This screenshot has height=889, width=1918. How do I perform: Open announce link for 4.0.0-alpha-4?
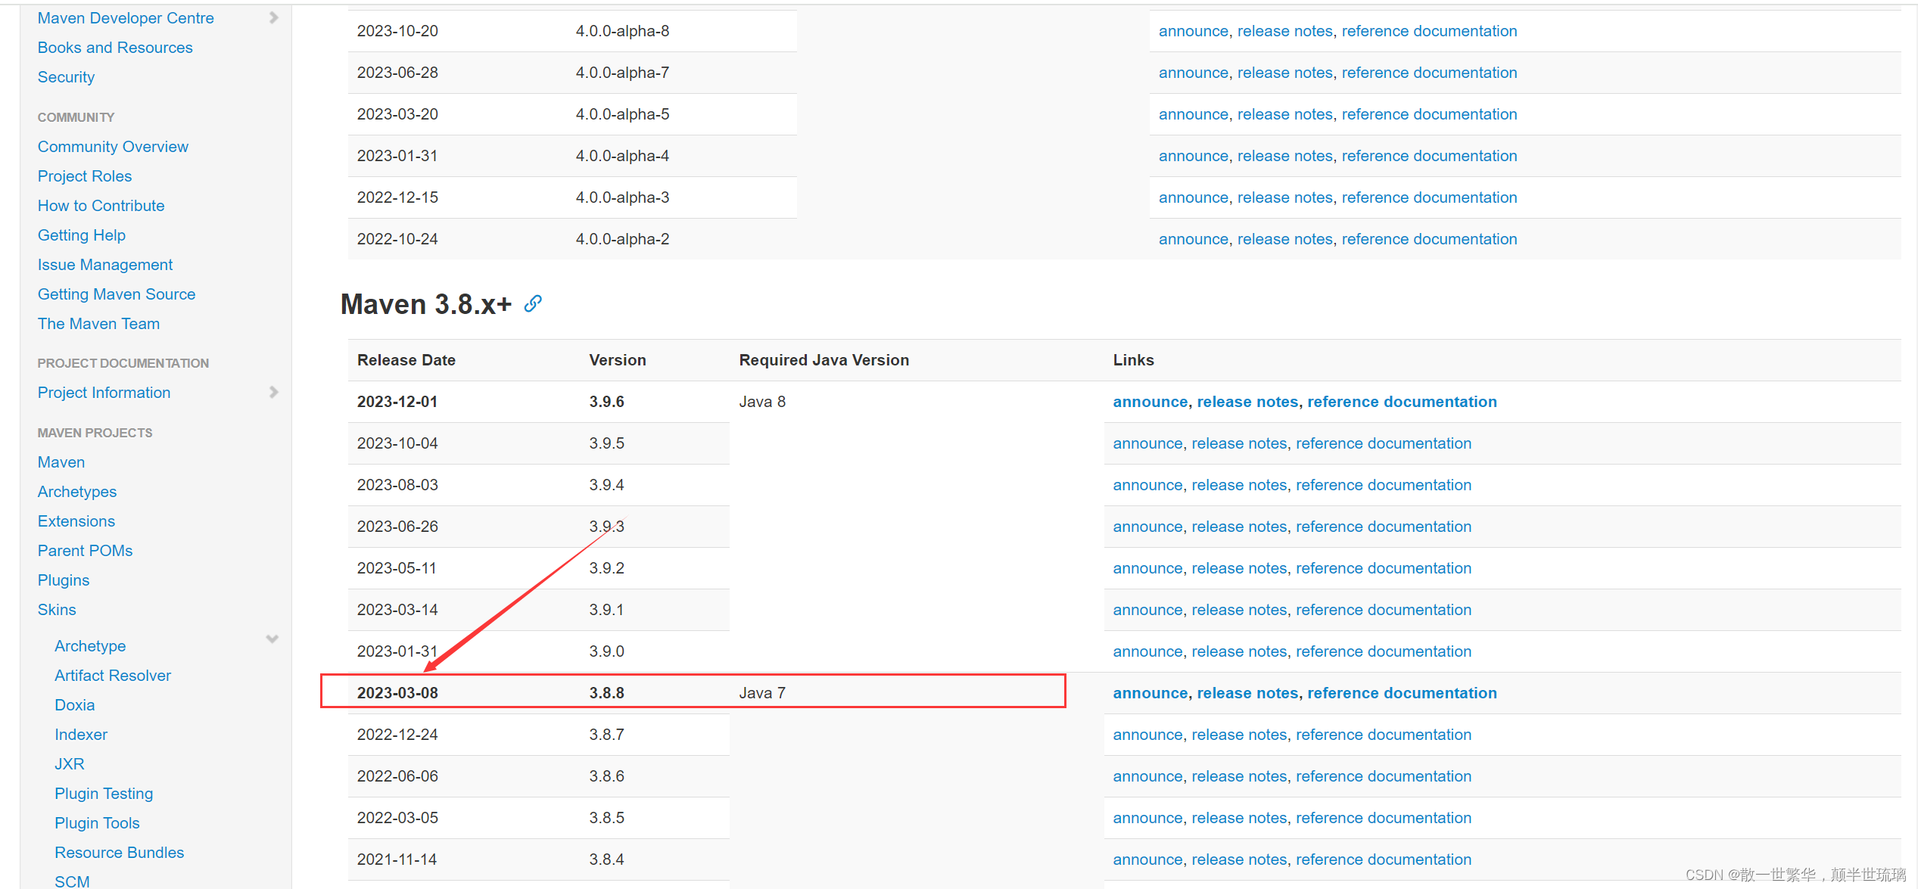[1194, 156]
